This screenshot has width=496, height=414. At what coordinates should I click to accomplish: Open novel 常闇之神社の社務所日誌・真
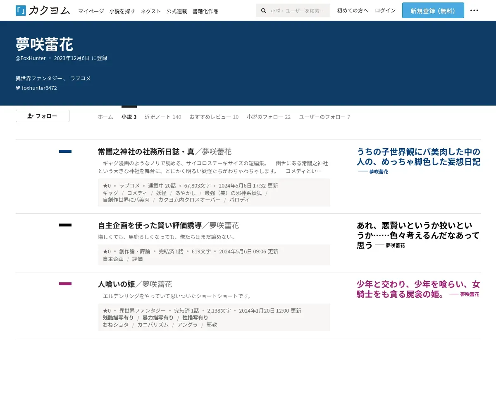(146, 152)
